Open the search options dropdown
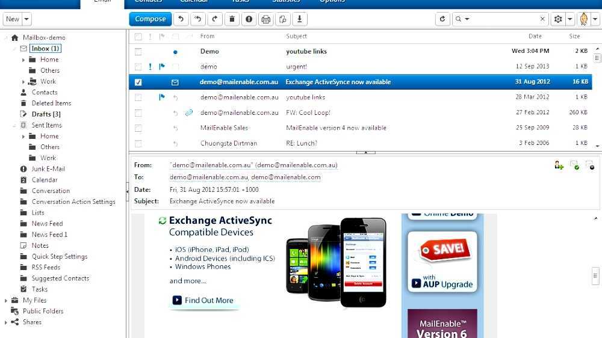This screenshot has width=602, height=338. coord(467,19)
